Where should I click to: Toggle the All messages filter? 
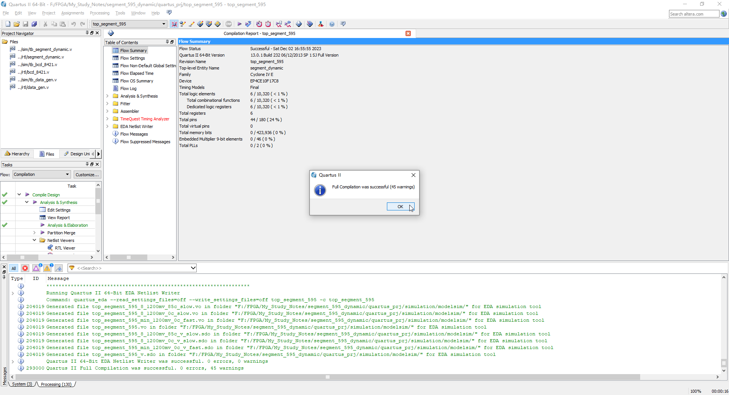click(14, 268)
